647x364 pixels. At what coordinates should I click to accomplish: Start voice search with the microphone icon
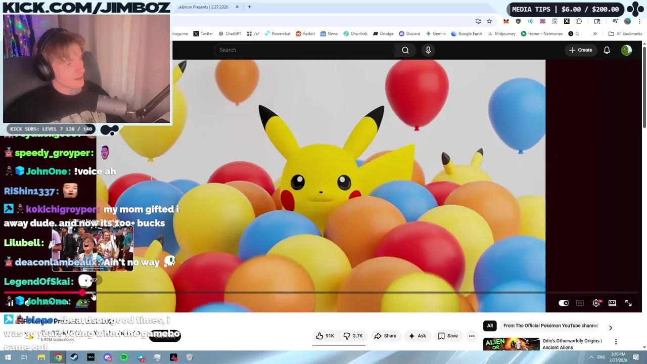click(428, 50)
